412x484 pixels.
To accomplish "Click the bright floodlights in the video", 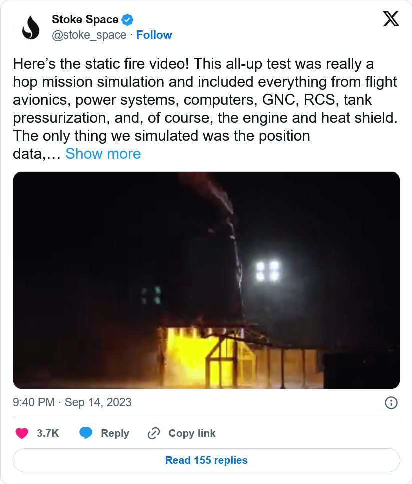I will [x=268, y=270].
